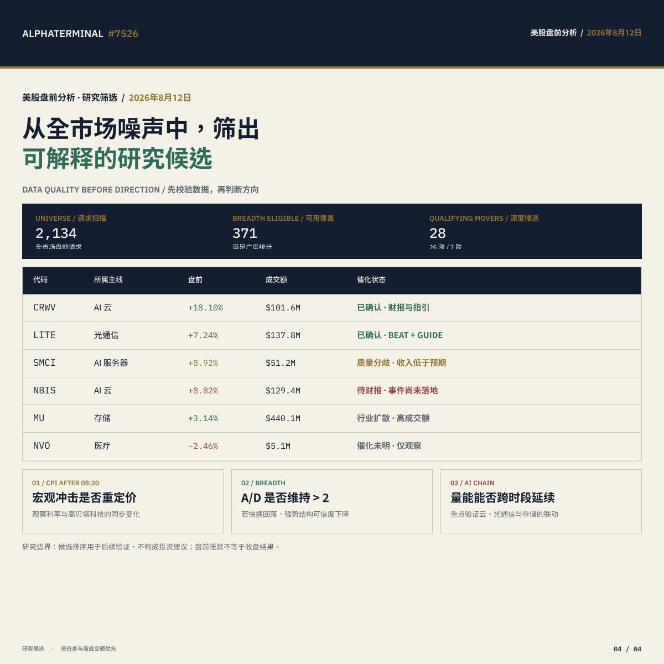Click the 代码 column header

click(40, 280)
